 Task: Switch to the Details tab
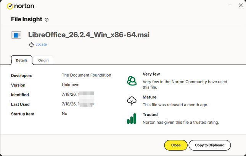[x=22, y=60]
